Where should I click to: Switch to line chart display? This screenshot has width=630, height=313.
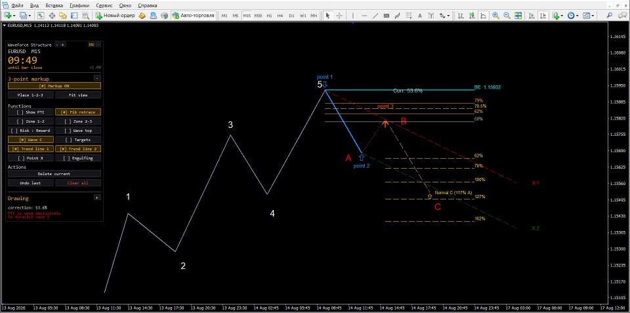coord(483,15)
